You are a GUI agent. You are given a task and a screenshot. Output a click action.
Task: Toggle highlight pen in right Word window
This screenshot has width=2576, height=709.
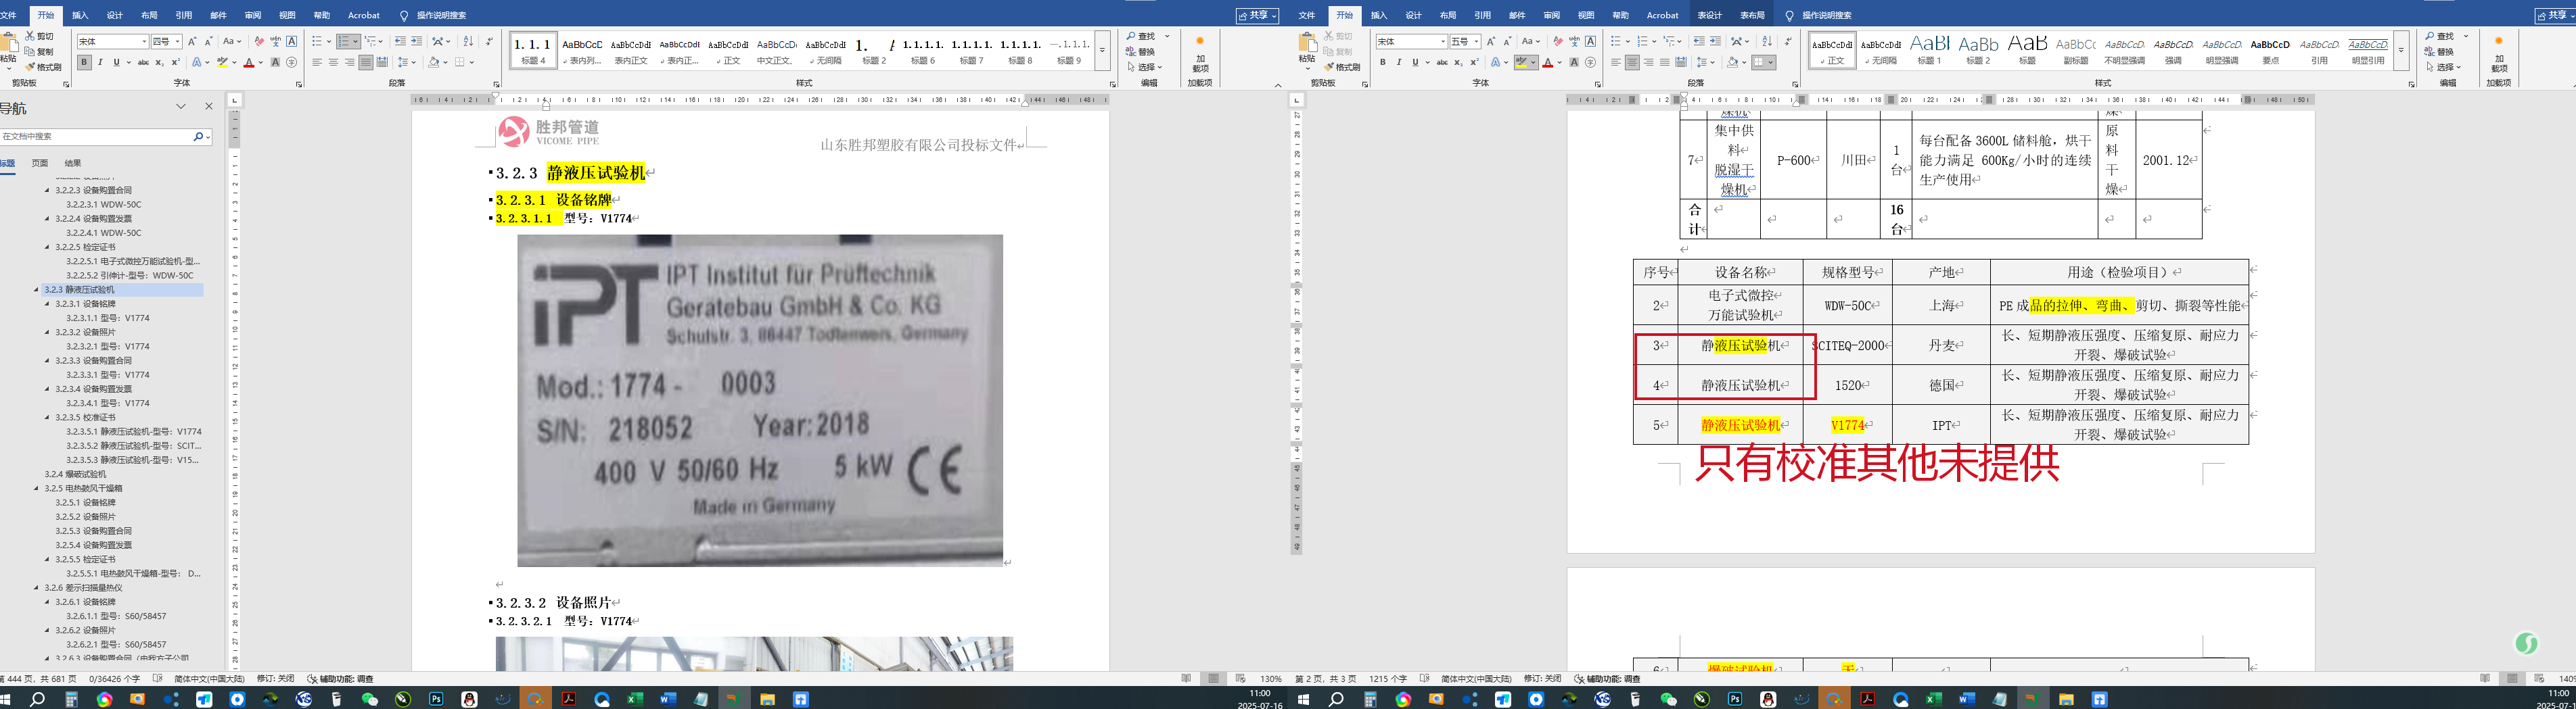click(1522, 63)
